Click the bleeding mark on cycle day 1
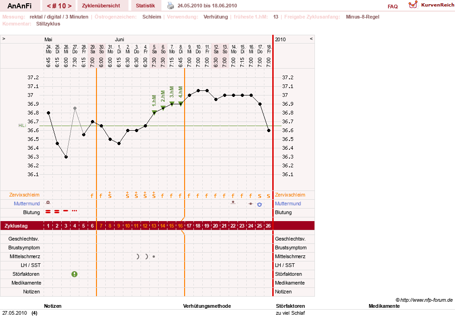455x324 pixels. coord(48,212)
